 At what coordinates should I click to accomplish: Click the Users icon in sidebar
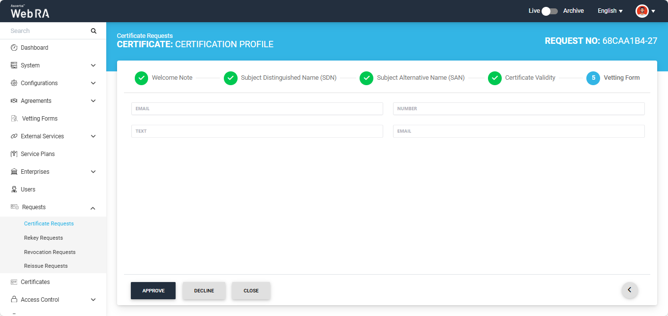[14, 190]
